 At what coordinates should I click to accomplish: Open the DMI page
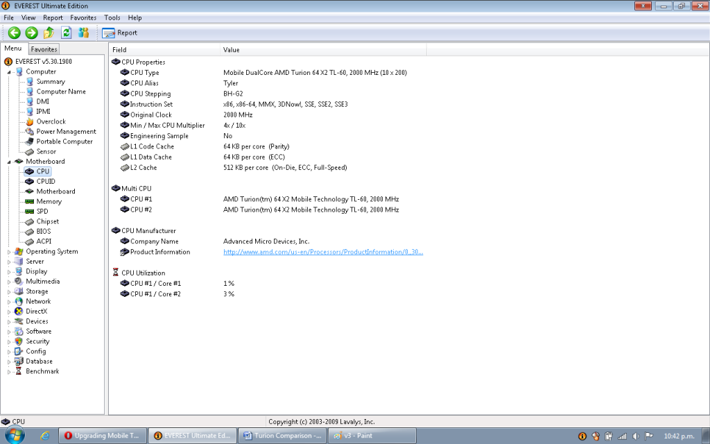click(42, 101)
